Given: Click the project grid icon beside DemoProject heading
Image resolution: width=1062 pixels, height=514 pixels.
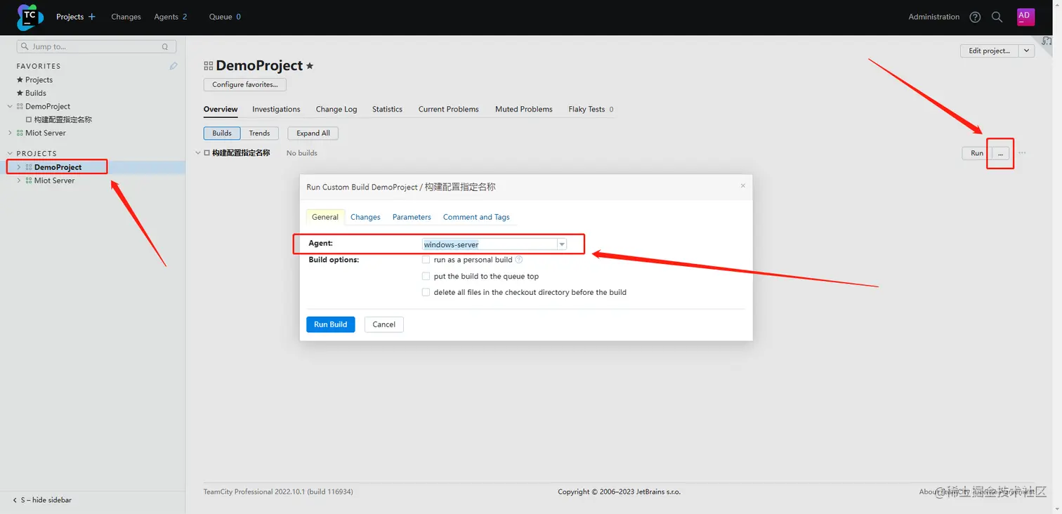Looking at the screenshot, I should pyautogui.click(x=208, y=66).
